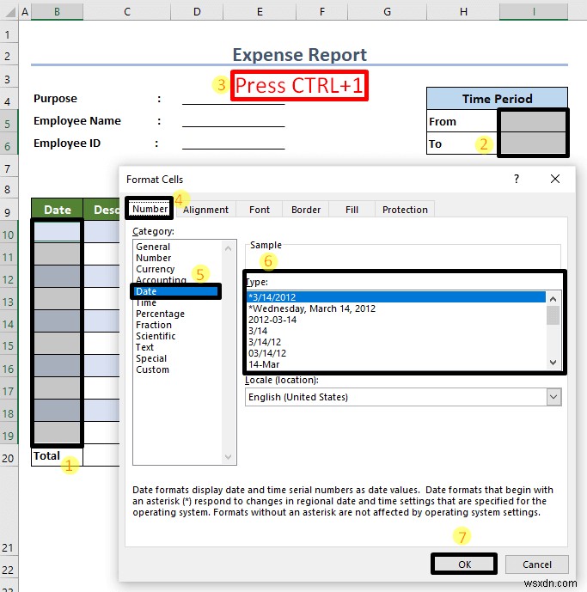The width and height of the screenshot is (587, 592).
Task: Select Number in Category list
Action: (x=153, y=258)
